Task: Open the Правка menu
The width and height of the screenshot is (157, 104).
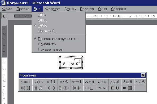Action: 23,9
